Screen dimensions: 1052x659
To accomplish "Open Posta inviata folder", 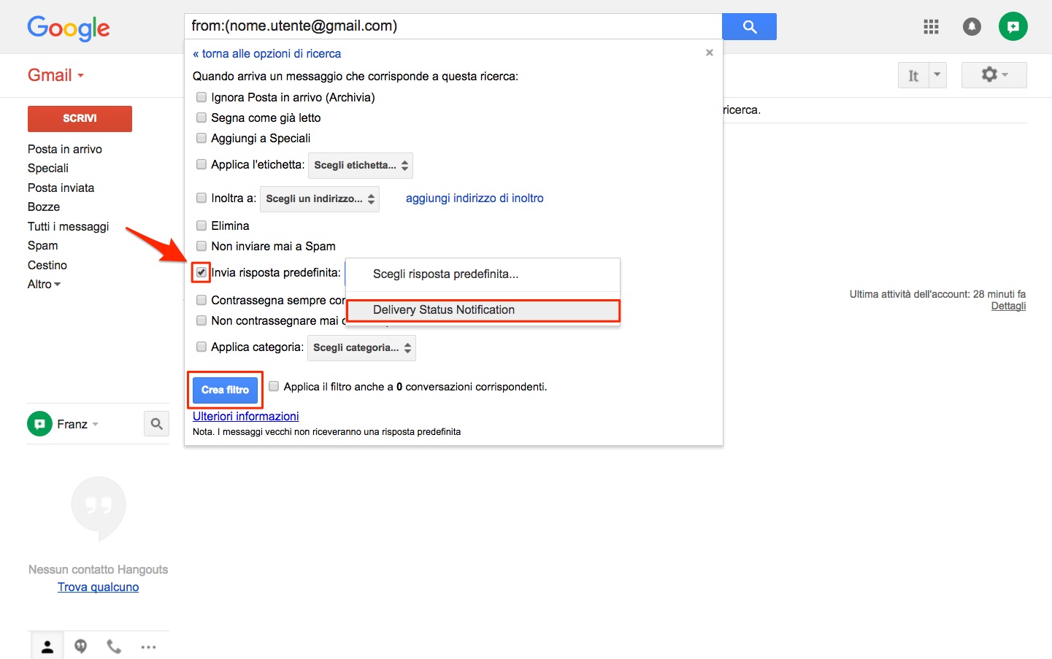I will point(61,188).
